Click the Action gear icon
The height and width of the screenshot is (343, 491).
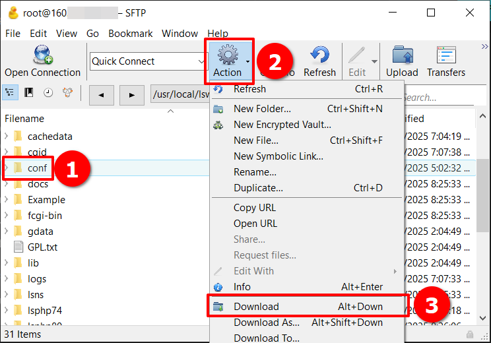[227, 54]
